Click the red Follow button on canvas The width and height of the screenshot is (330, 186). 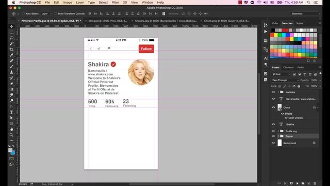[146, 49]
